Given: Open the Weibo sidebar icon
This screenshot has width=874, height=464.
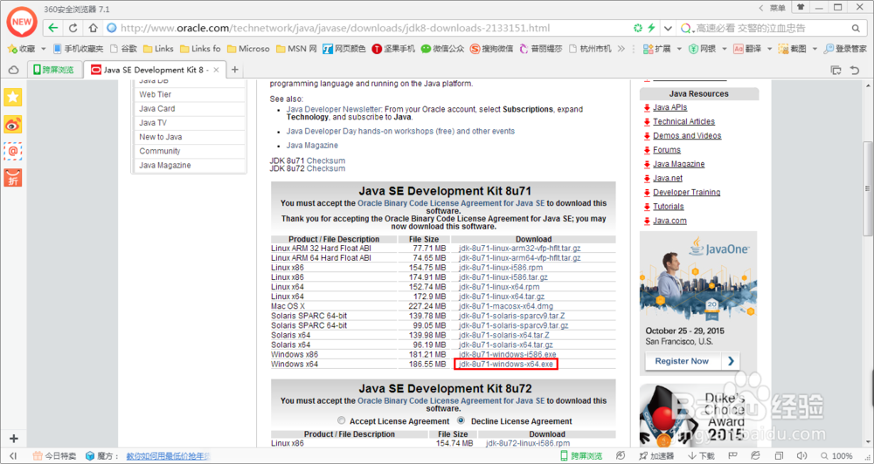Looking at the screenshot, I should 13,124.
